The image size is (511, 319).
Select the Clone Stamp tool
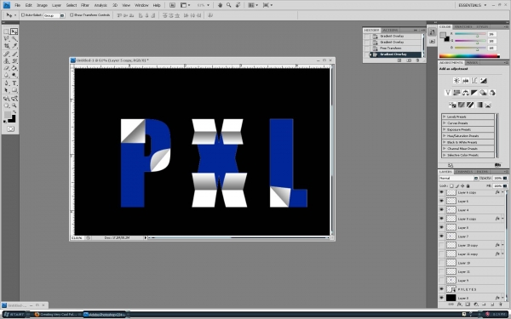point(6,61)
